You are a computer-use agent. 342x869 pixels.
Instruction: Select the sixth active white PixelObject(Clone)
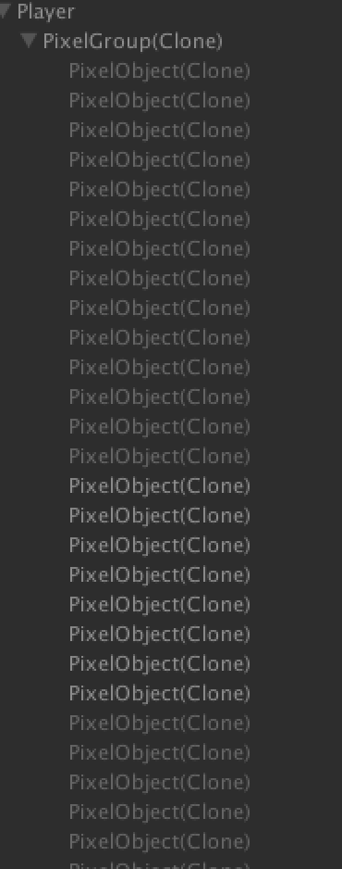[160, 635]
